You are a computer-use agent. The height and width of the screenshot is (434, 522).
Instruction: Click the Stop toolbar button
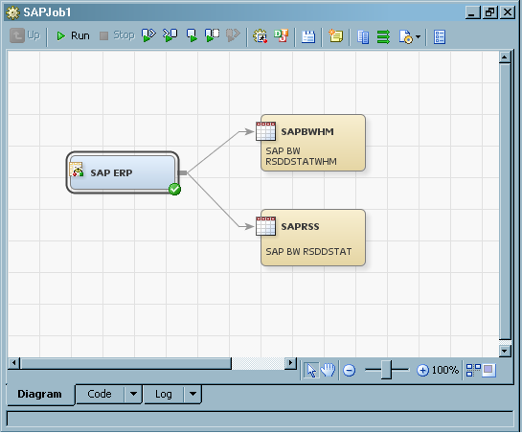(117, 35)
